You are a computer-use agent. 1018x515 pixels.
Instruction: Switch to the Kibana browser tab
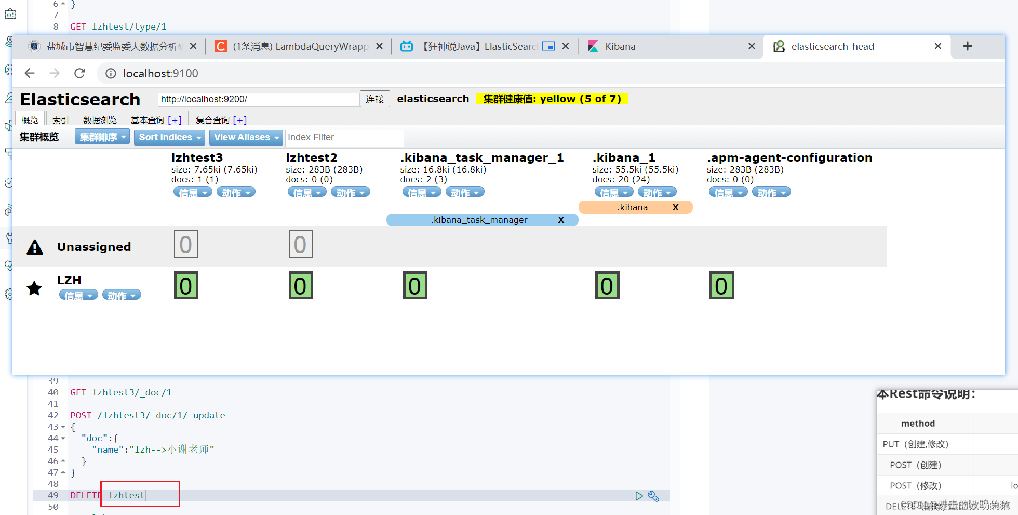point(670,46)
